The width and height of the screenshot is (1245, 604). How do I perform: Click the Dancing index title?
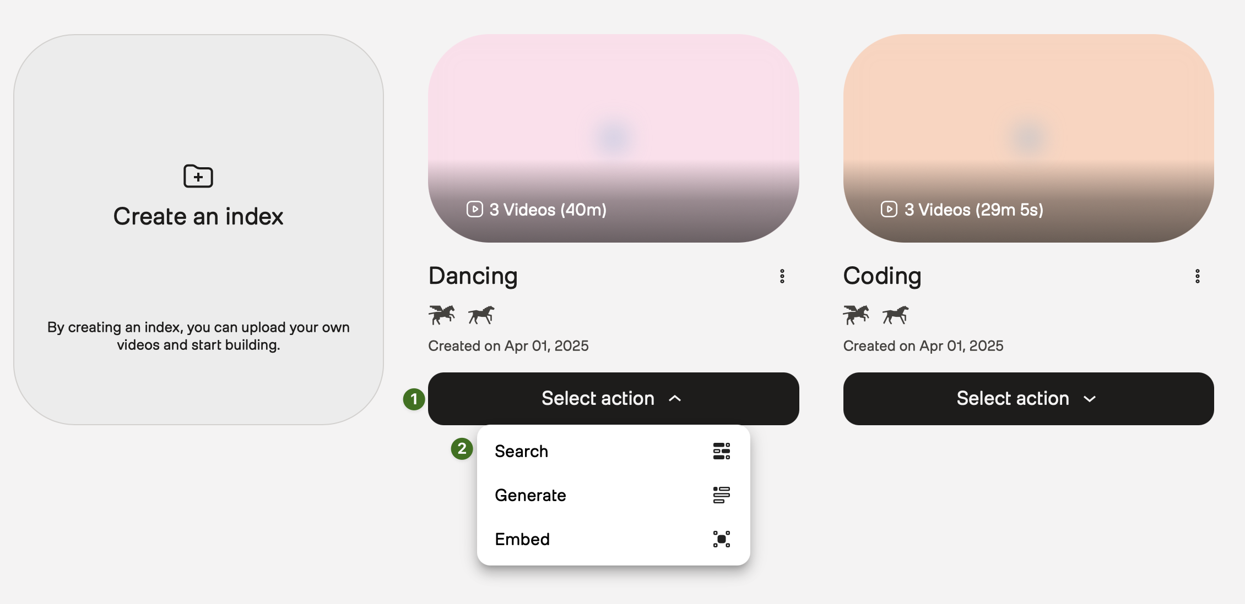[x=473, y=276]
